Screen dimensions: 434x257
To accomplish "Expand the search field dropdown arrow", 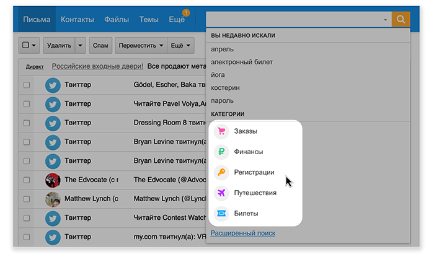I will 386,20.
